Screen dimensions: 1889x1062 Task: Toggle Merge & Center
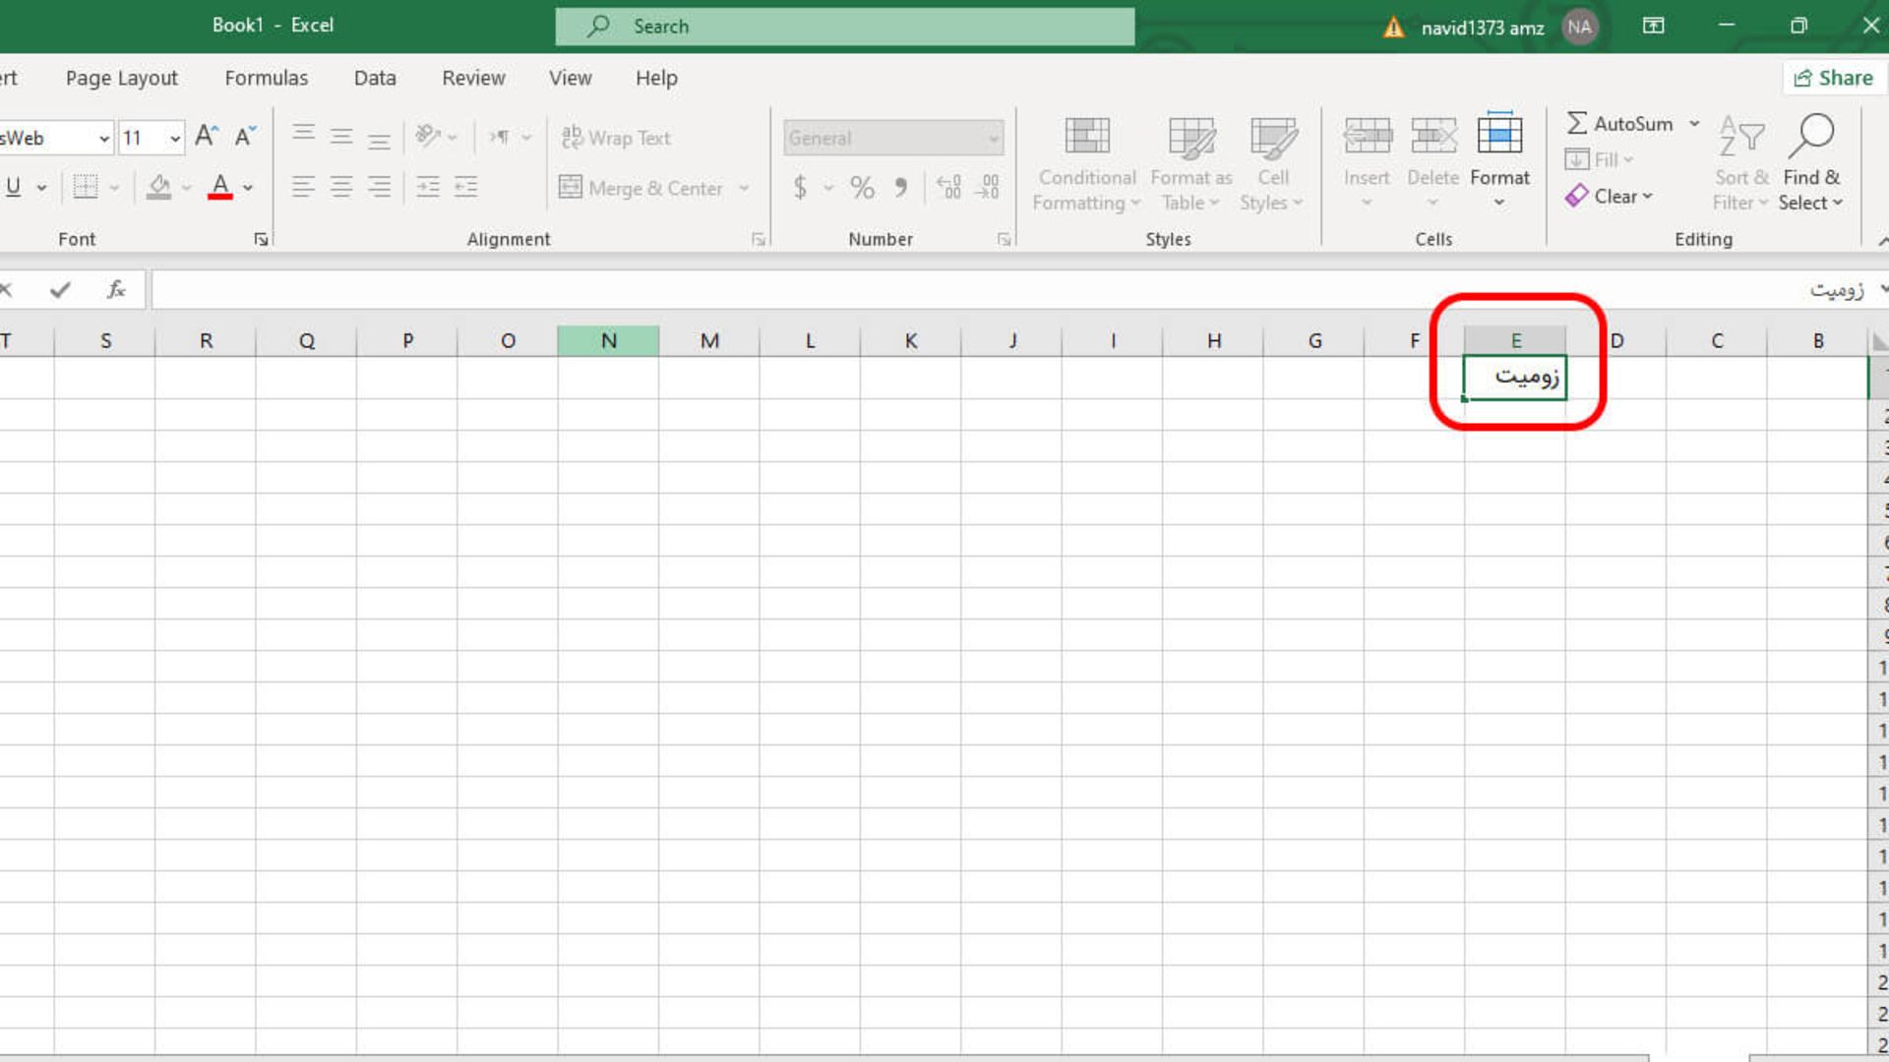pyautogui.click(x=641, y=188)
